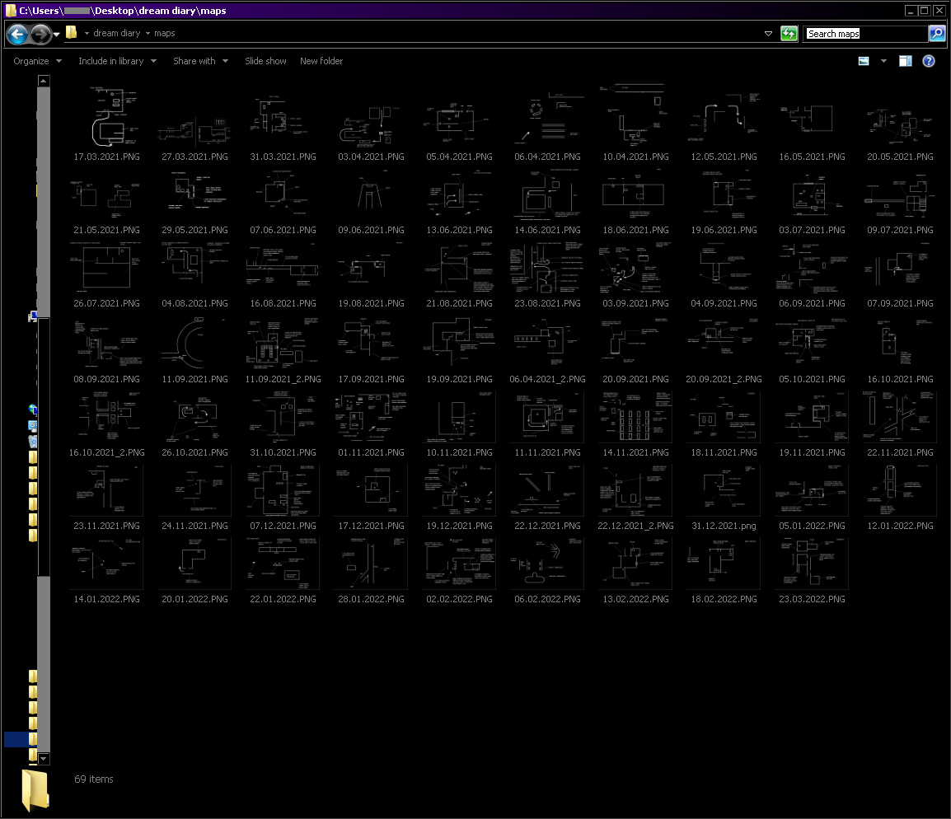Select file 09.06.2021.PNG
Image resolution: width=951 pixels, height=819 pixels.
[x=371, y=200]
